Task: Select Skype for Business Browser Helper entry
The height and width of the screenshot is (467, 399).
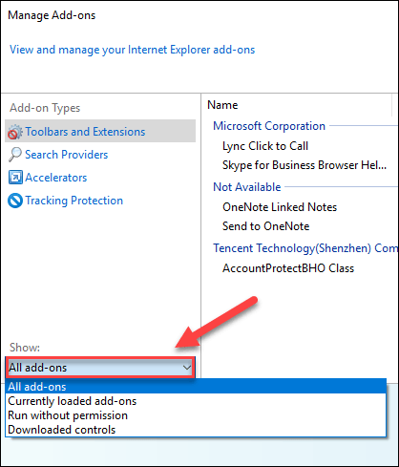Action: coord(304,165)
